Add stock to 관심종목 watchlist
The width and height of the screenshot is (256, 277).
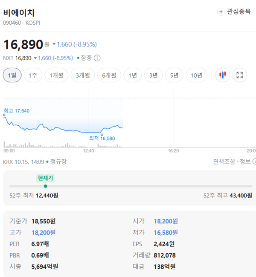pos(234,12)
